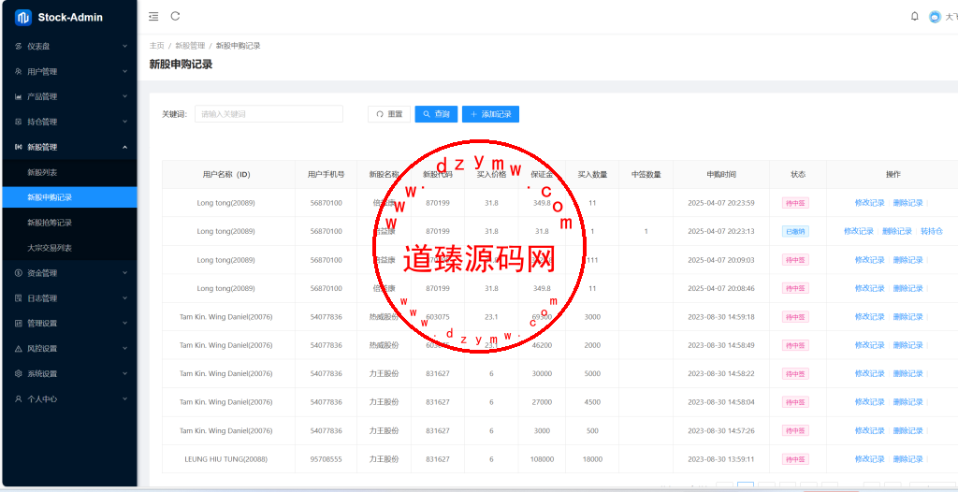The width and height of the screenshot is (958, 492).
Task: Click the 风控设置 warning triangle icon
Action: pyautogui.click(x=19, y=348)
